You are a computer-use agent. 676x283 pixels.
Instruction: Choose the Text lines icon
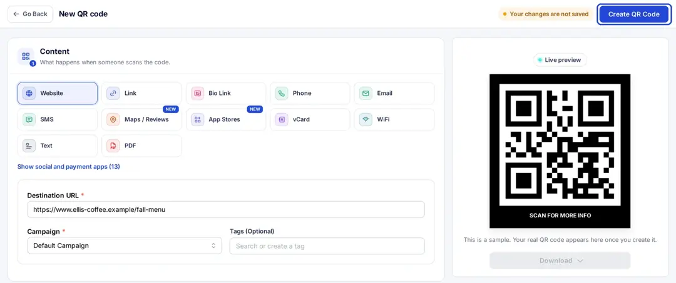(29, 146)
